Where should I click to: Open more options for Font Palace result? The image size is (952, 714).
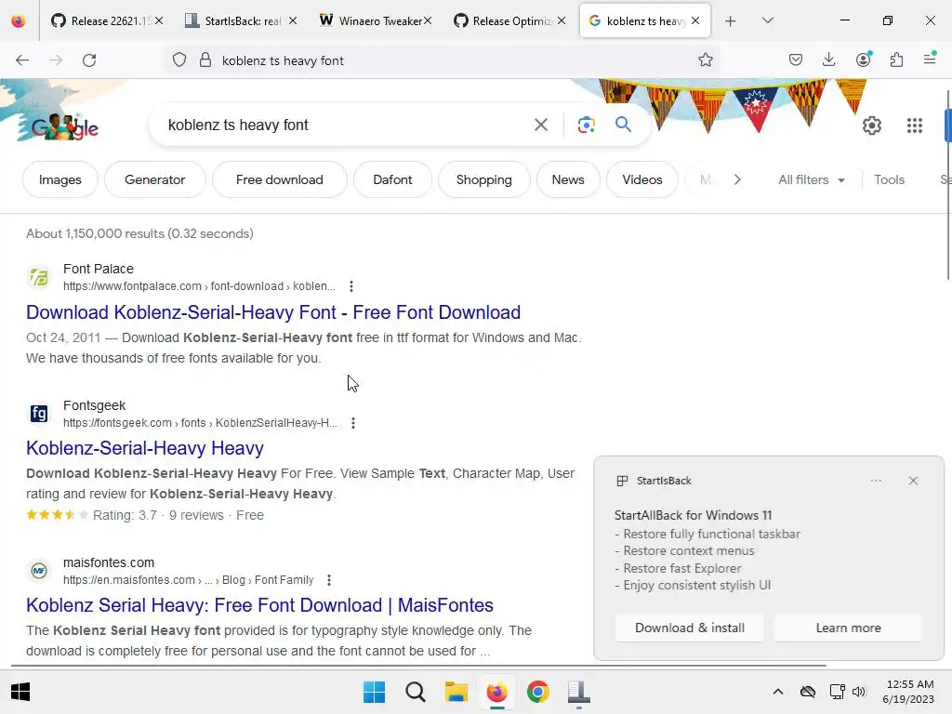(x=350, y=286)
